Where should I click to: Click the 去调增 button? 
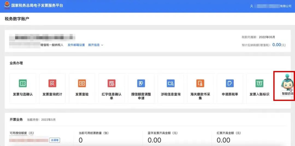(x=55, y=140)
